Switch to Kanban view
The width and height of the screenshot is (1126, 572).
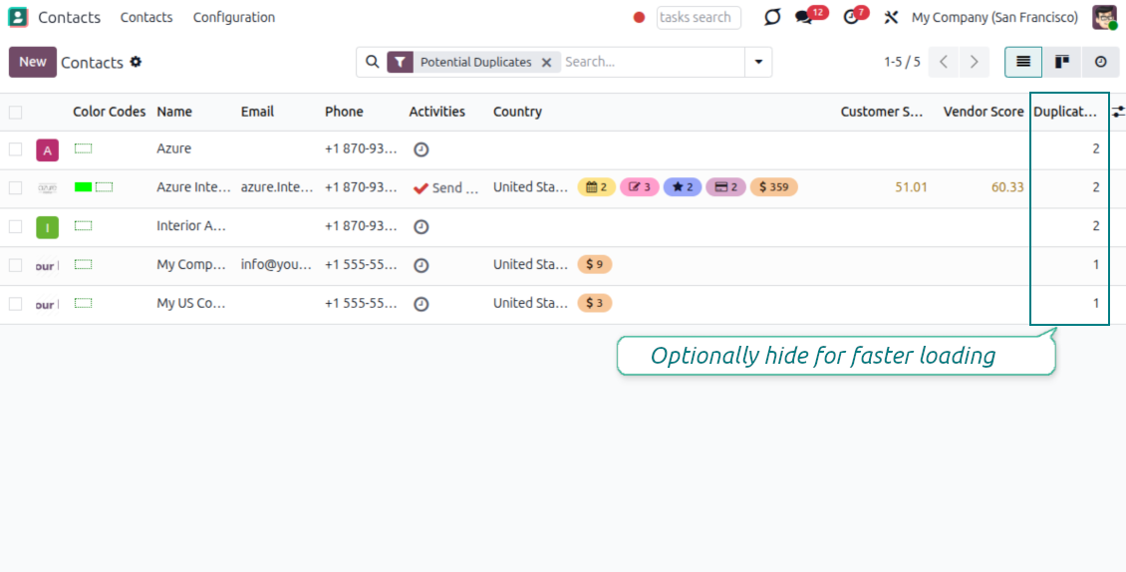point(1062,62)
